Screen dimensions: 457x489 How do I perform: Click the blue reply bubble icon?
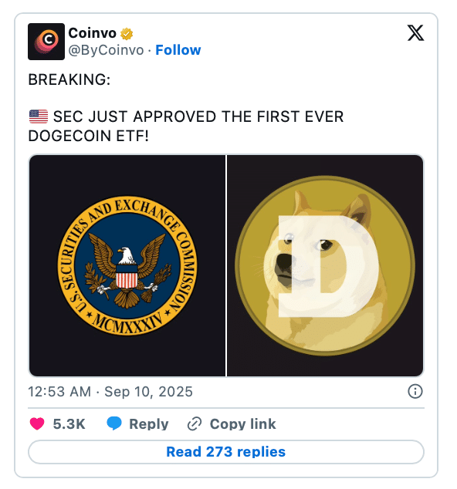(114, 423)
